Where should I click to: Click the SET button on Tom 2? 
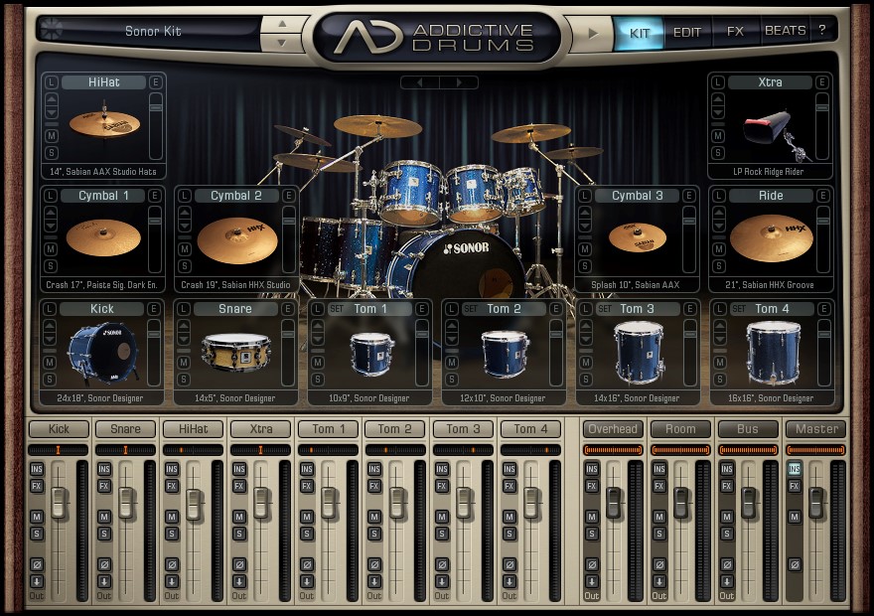click(471, 309)
